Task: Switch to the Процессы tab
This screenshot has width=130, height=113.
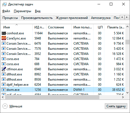Action: (x=10, y=18)
